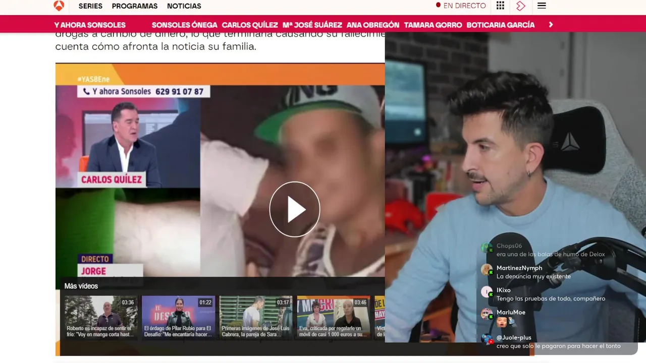The image size is (646, 363).
Task: Open the Antena 3 logo home
Action: coord(59,6)
